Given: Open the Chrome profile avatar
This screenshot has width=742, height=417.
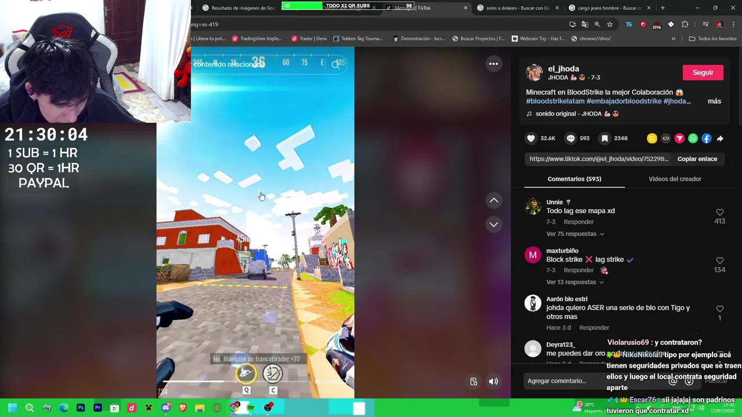Looking at the screenshot, I should (x=719, y=24).
